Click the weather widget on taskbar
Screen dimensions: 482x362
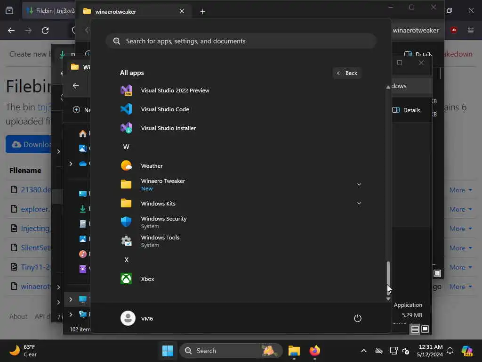[x=24, y=351]
